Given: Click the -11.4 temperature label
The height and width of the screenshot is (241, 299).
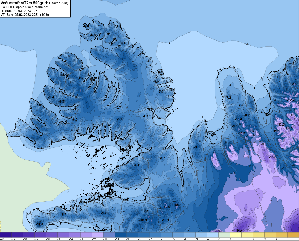Looking at the screenshot, I should [242, 133].
